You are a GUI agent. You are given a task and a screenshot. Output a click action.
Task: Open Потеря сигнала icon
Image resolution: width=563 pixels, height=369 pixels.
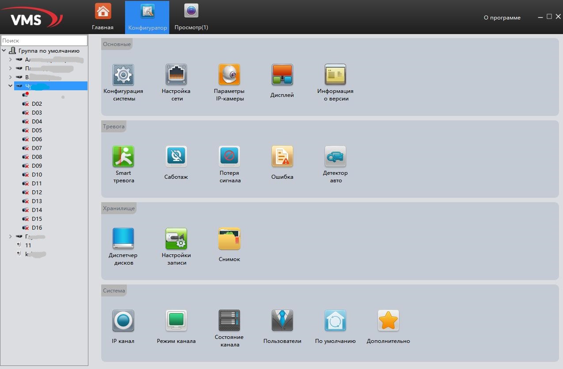[x=229, y=157]
